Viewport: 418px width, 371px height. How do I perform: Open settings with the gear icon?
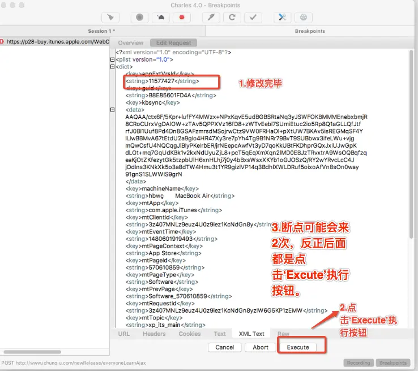point(304,18)
